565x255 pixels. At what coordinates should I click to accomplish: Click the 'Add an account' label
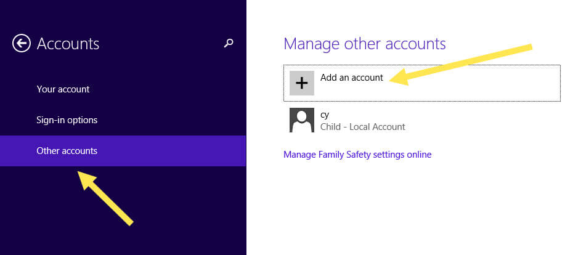(351, 78)
